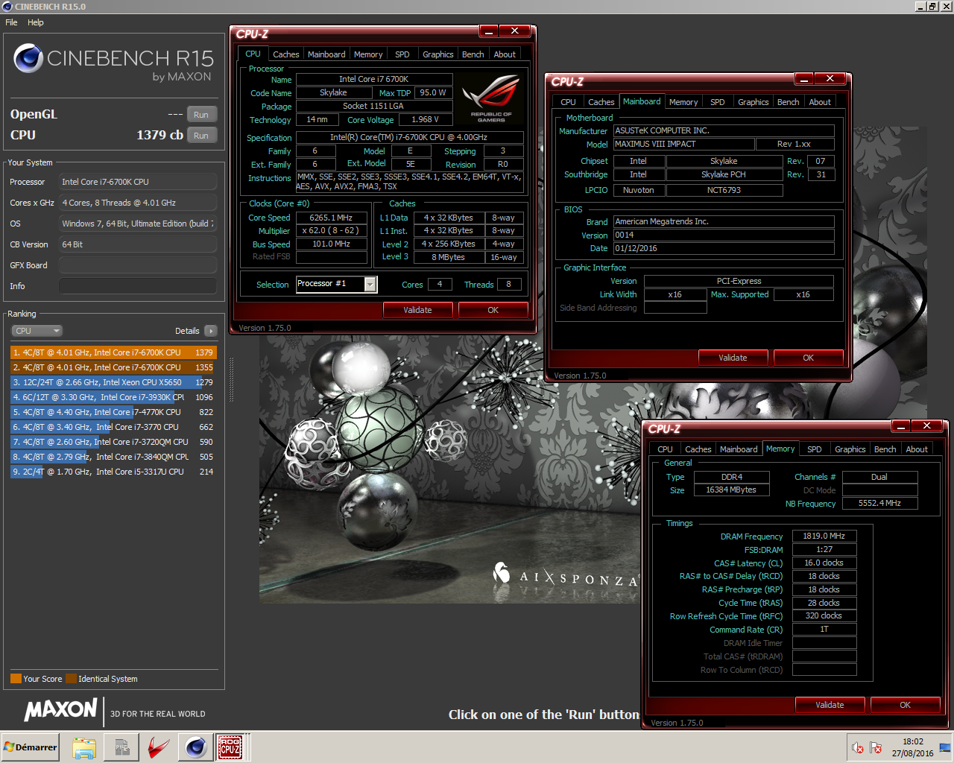954x763 pixels.
Task: Select ranking entry 9 Core i5-3317U
Action: click(113, 472)
